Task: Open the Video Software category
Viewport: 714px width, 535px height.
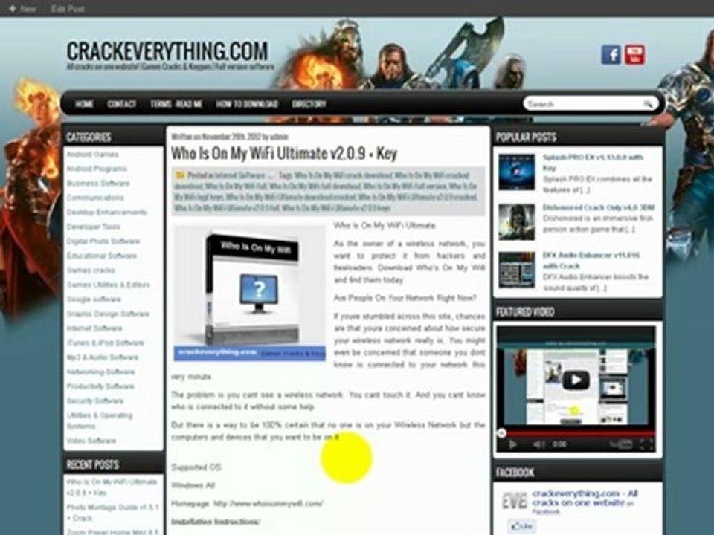Action: pos(91,441)
